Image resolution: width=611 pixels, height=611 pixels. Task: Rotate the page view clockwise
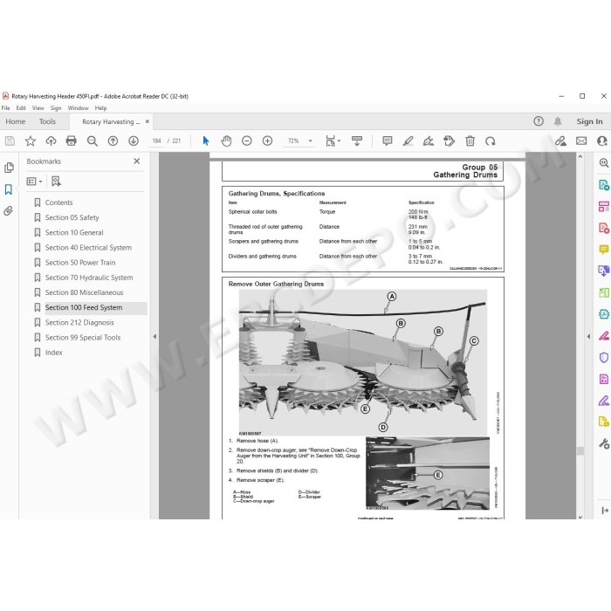pyautogui.click(x=491, y=141)
